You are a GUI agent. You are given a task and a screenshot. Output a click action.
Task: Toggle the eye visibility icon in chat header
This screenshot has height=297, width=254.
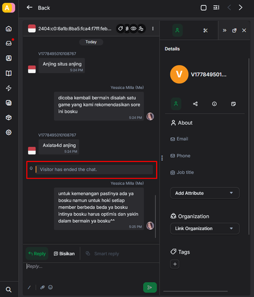134,29
